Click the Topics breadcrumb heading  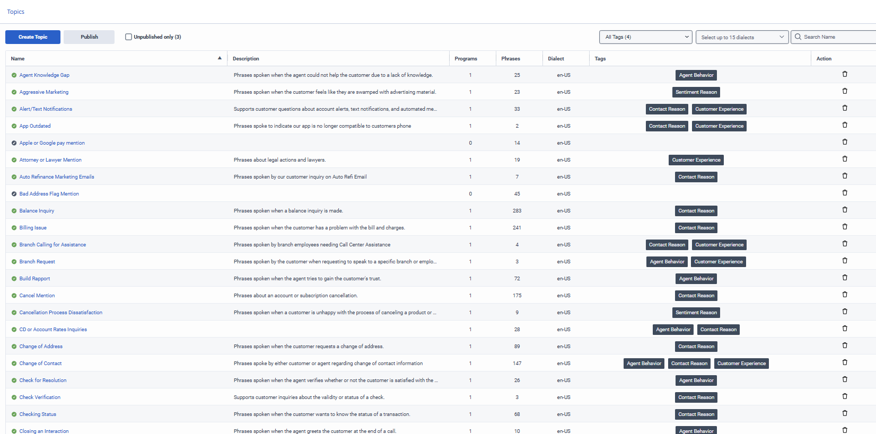[x=16, y=12]
